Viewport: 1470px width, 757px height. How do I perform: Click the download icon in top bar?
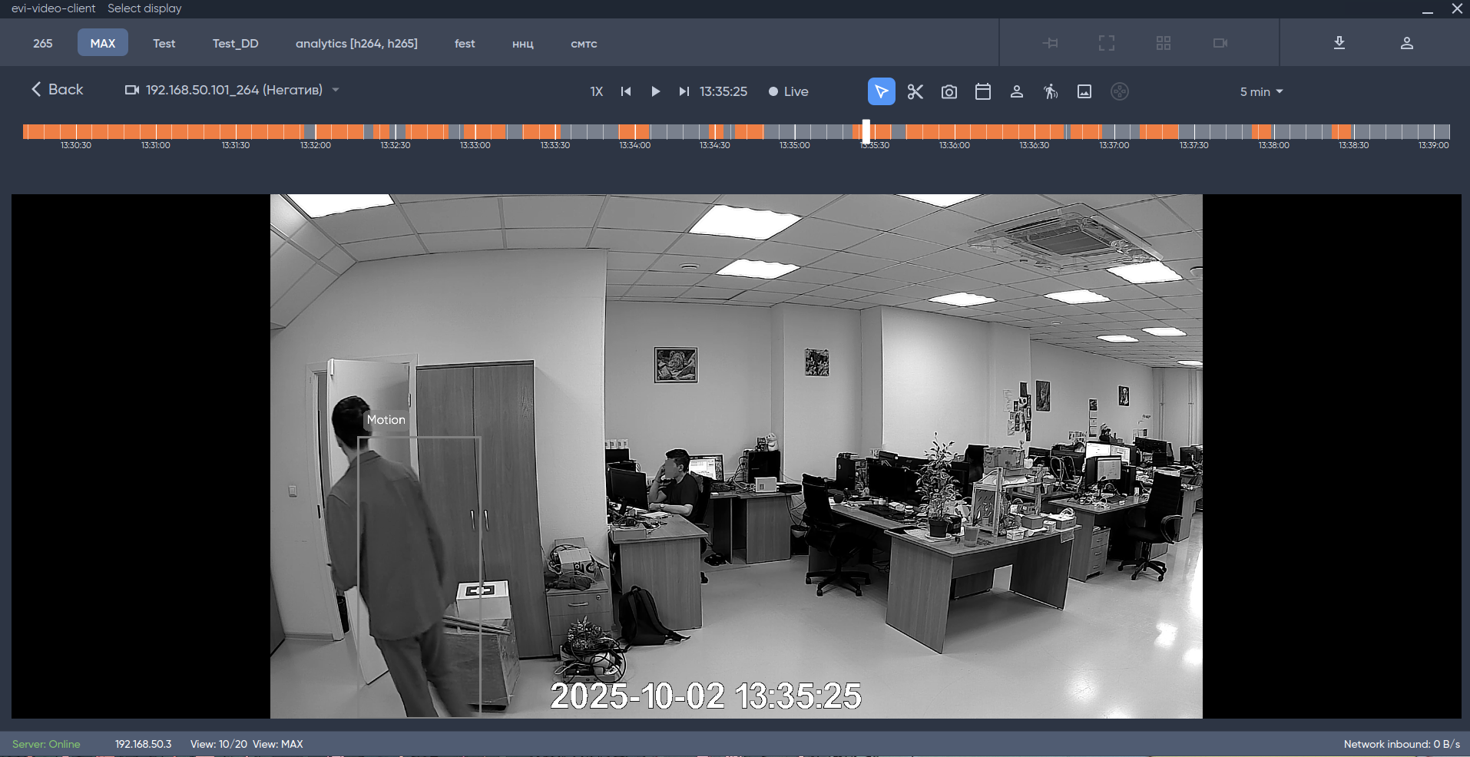coord(1339,43)
